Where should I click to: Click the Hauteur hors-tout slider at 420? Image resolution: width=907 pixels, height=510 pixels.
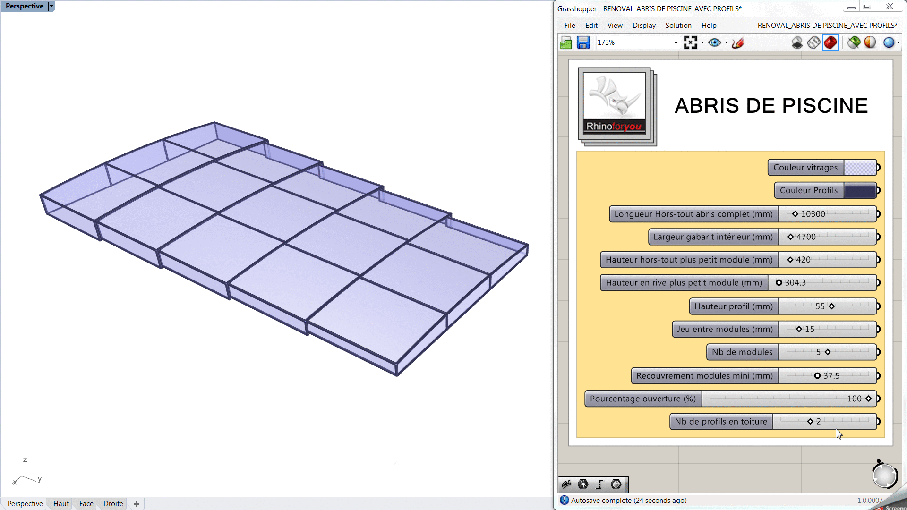(x=827, y=260)
